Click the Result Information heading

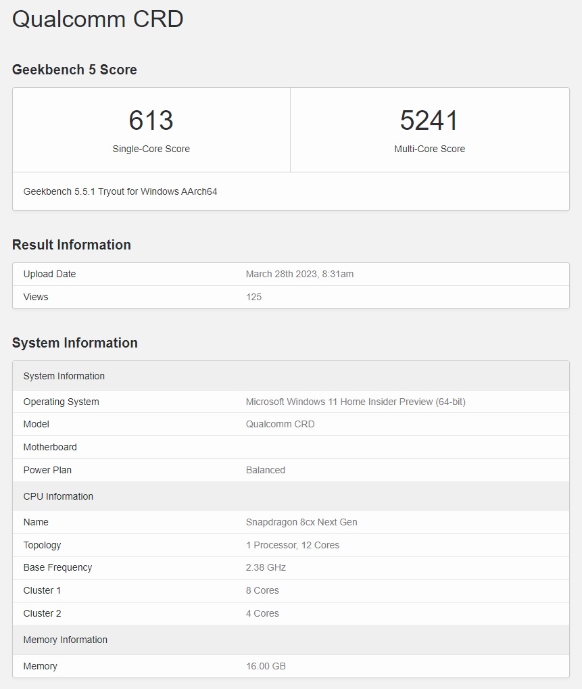(x=72, y=245)
